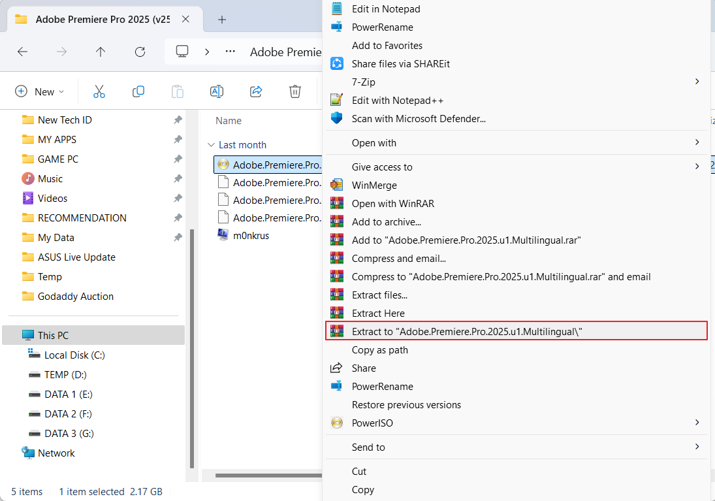The height and width of the screenshot is (501, 715).
Task: Choose Extract to Adobe.Premiere.Pro.2025.u1.Multilingual\
Action: click(x=516, y=331)
